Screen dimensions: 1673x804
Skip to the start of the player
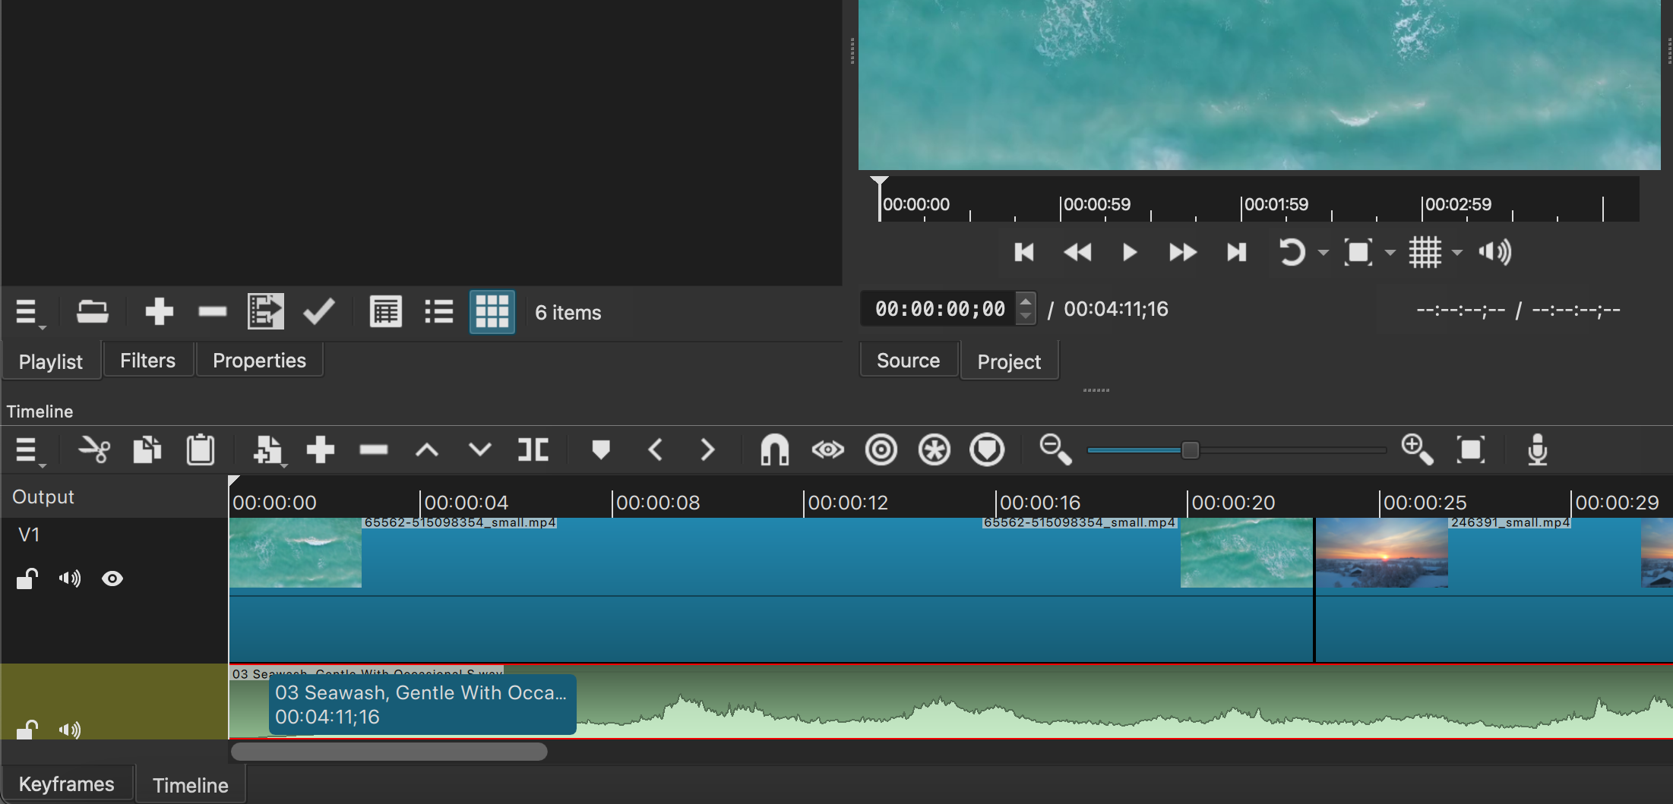pyautogui.click(x=1024, y=252)
